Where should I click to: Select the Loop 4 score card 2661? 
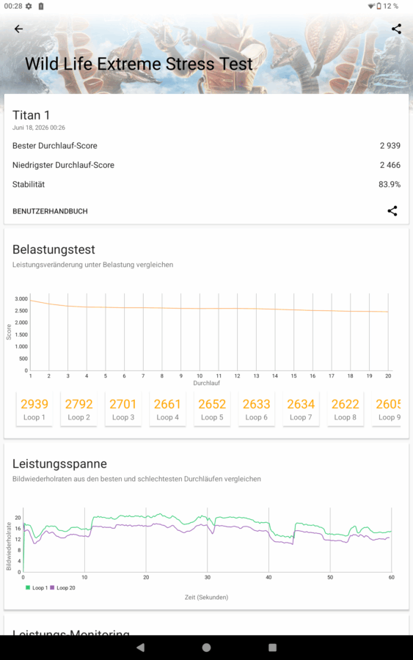tap(167, 409)
